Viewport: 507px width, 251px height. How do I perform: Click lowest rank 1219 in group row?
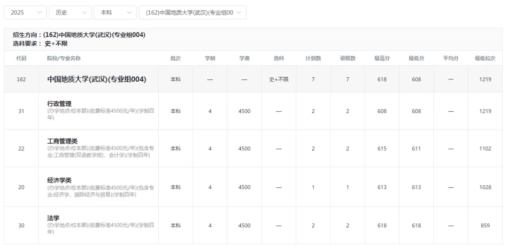[485, 79]
